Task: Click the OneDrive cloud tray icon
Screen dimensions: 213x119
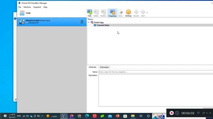Action: point(31,116)
